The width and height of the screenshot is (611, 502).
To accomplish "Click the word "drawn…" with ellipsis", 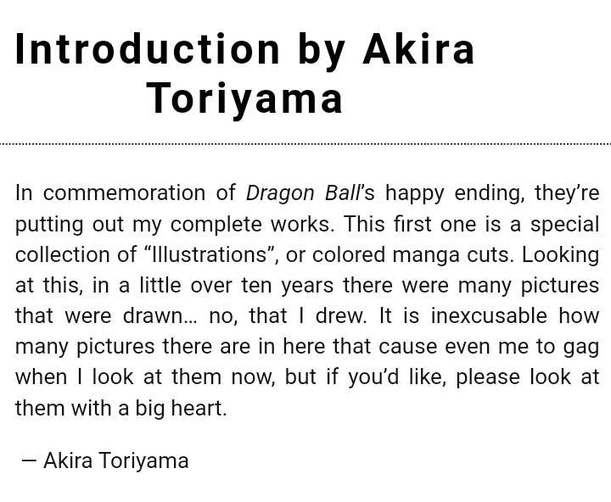I will coord(153,315).
